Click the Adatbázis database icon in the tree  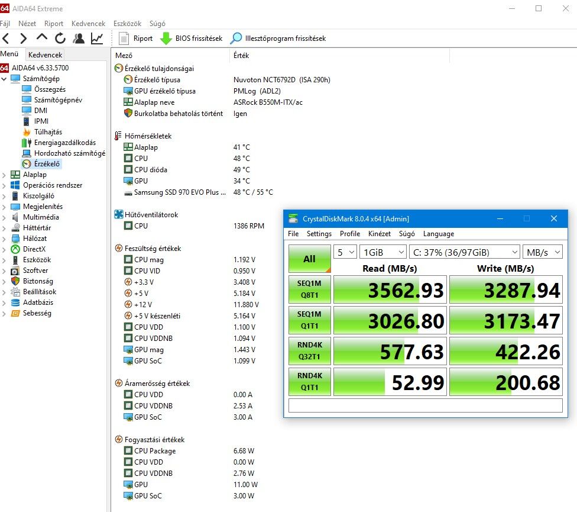click(x=15, y=303)
